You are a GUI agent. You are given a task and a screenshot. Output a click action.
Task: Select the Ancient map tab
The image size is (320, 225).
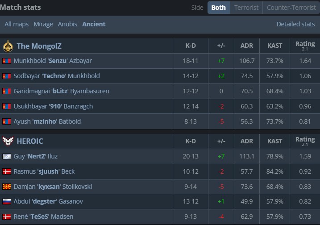coord(94,24)
